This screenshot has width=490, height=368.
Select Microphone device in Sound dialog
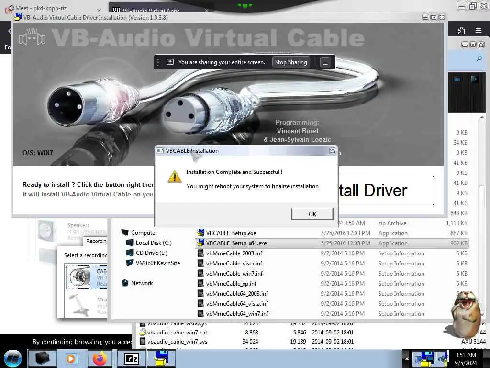87,305
